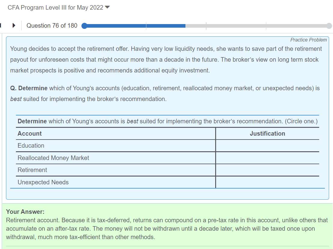Click the Justification cell for Education
Viewport: 333px width, 249px height.
[x=267, y=146]
